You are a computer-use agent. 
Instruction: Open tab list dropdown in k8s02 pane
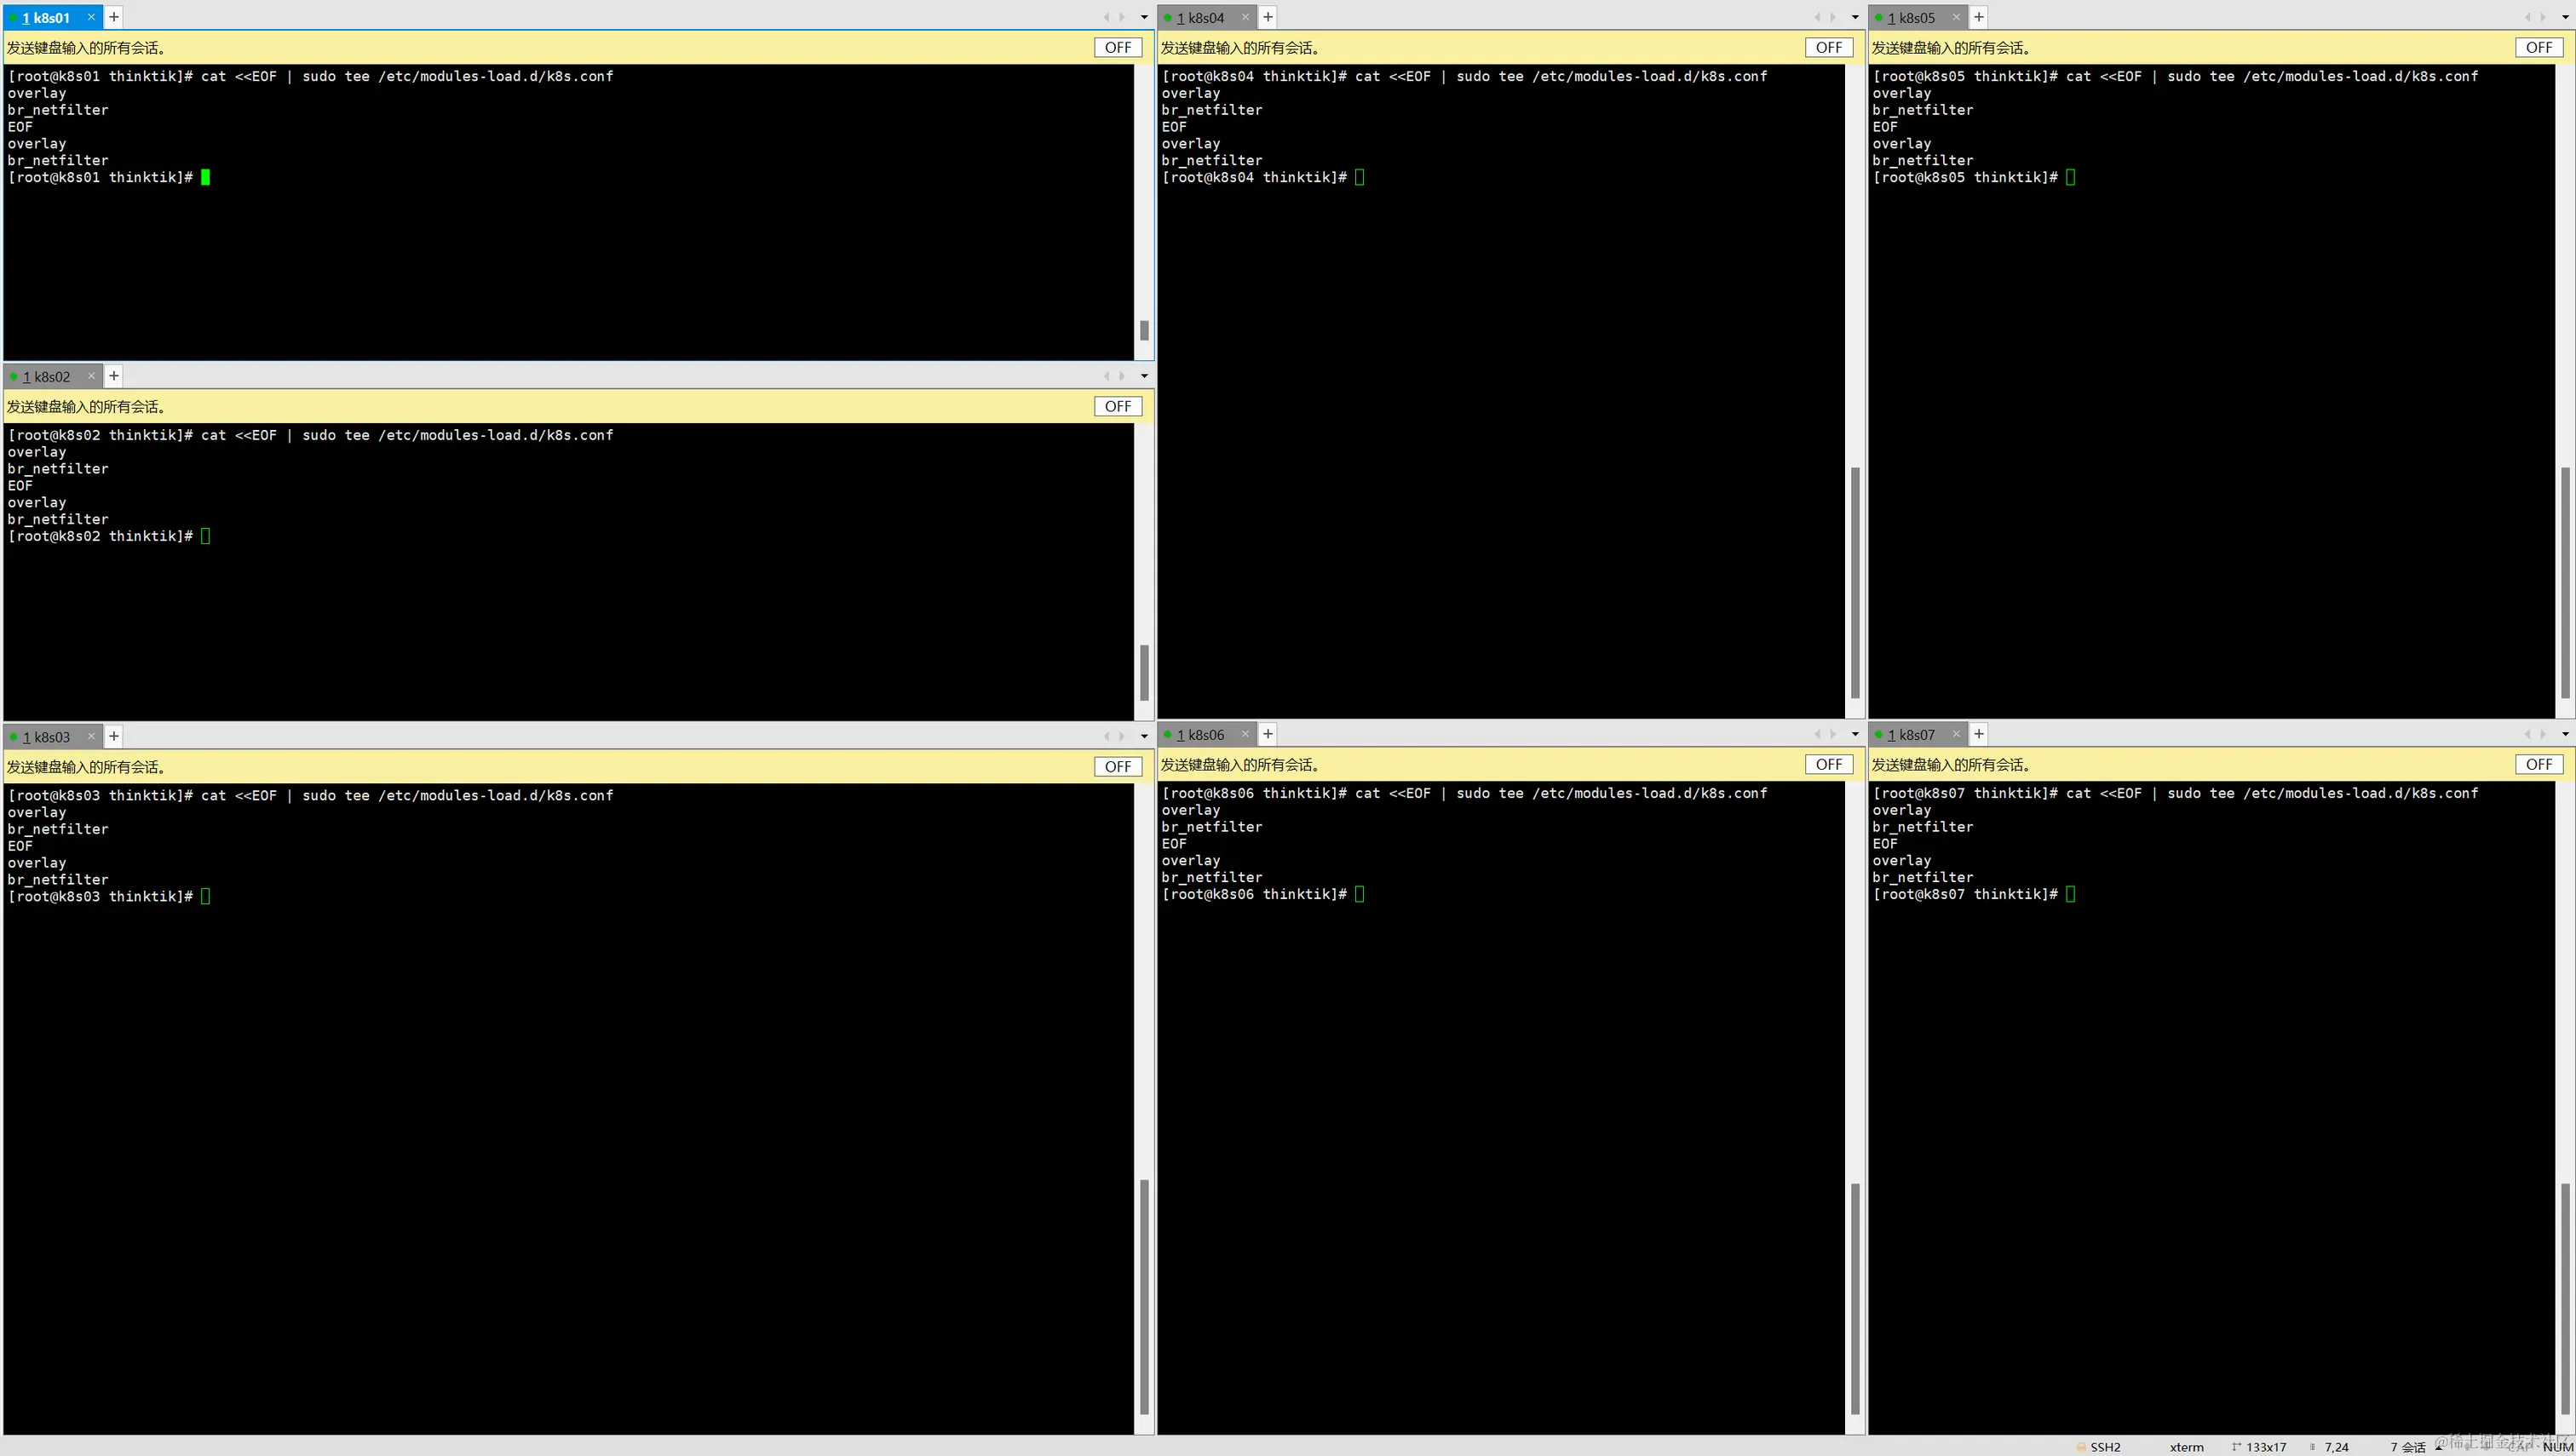[x=1144, y=376]
